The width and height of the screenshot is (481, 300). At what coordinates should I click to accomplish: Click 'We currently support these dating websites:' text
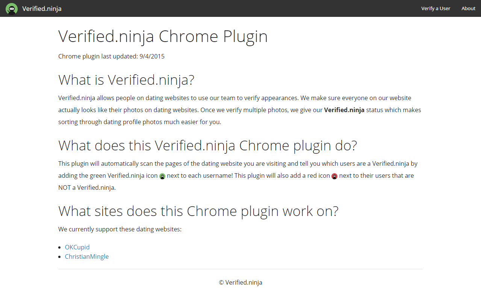pyautogui.click(x=120, y=229)
